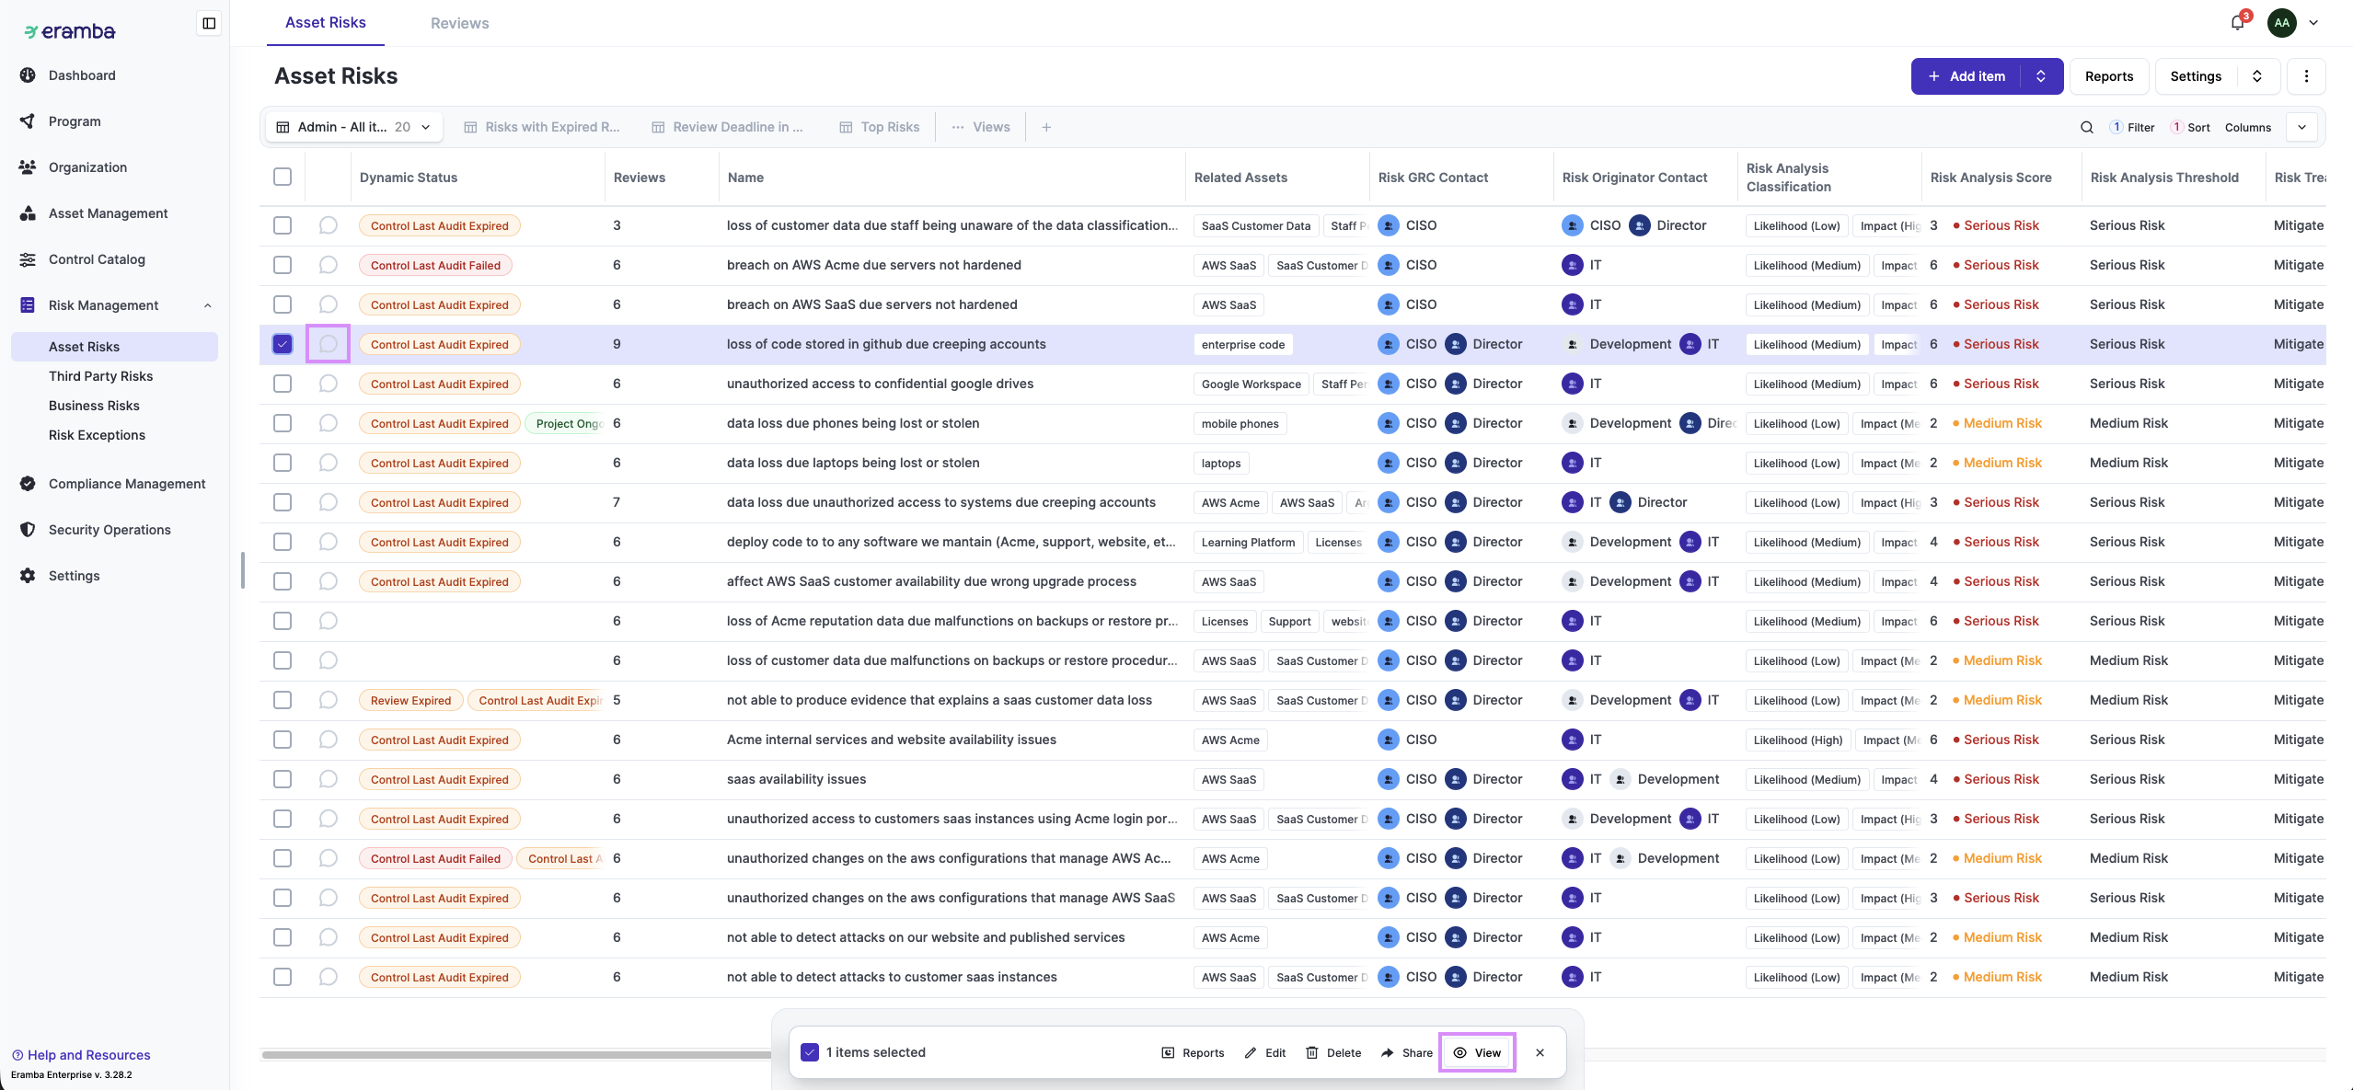Collapse the Risk Management sidebar section
The width and height of the screenshot is (2353, 1090).
click(208, 305)
